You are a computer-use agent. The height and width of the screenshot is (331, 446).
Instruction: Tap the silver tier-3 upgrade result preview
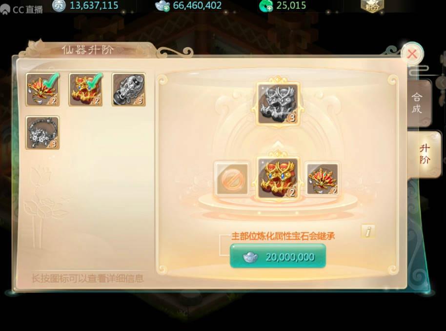[x=278, y=103]
